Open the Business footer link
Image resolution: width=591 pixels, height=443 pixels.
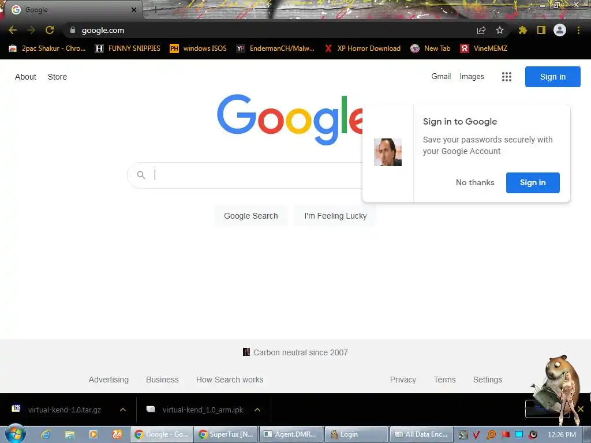162,380
